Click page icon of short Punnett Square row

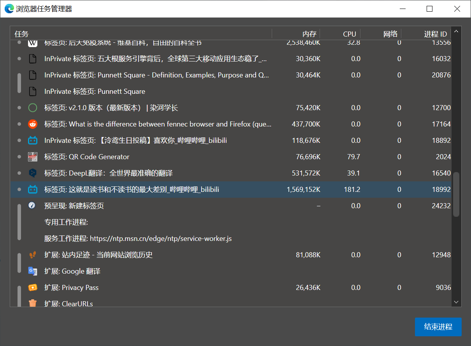33,91
